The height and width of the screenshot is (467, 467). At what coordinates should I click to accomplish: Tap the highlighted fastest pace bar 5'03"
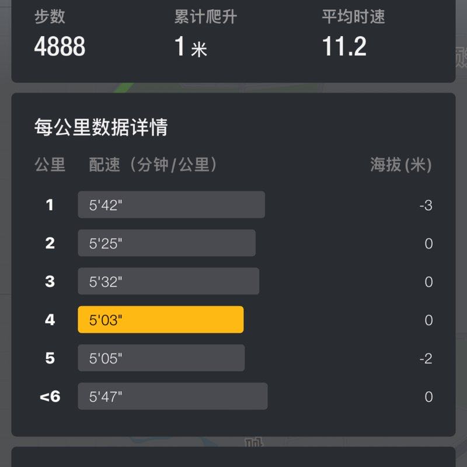point(161,319)
